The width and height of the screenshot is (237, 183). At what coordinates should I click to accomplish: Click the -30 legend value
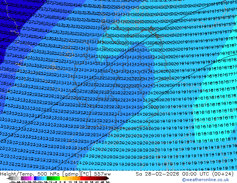(34, 182)
